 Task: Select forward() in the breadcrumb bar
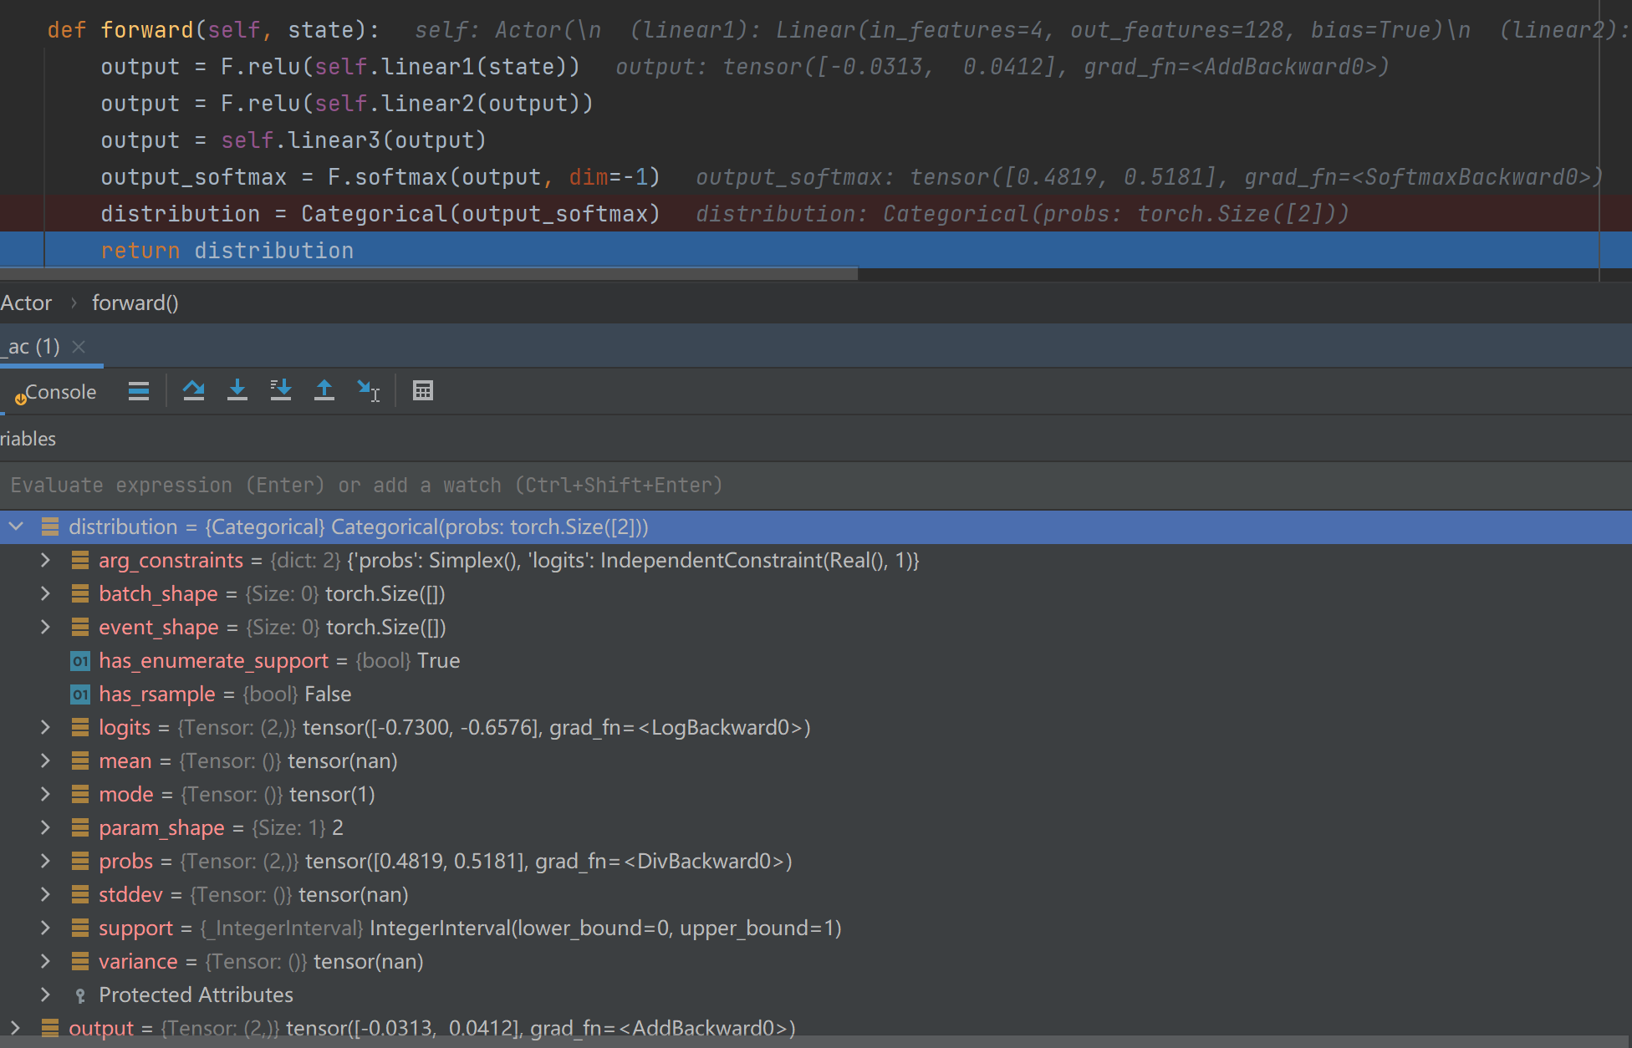coord(134,303)
